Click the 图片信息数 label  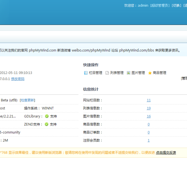pos(93,116)
